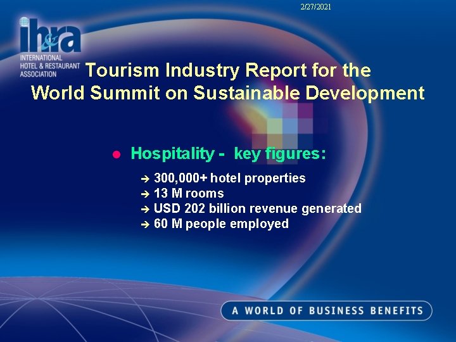Click arrow bullet before 'USD 202 billion'
456x342 pixels.
[145, 209]
